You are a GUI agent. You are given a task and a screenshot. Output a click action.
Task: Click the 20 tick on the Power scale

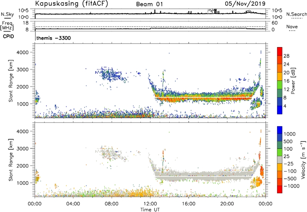pyautogui.click(x=286, y=73)
